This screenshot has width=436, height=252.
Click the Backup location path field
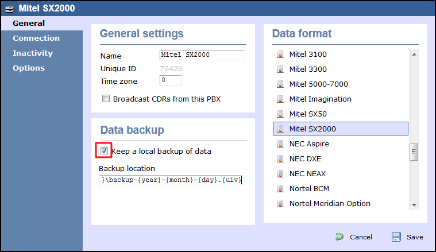tap(171, 180)
